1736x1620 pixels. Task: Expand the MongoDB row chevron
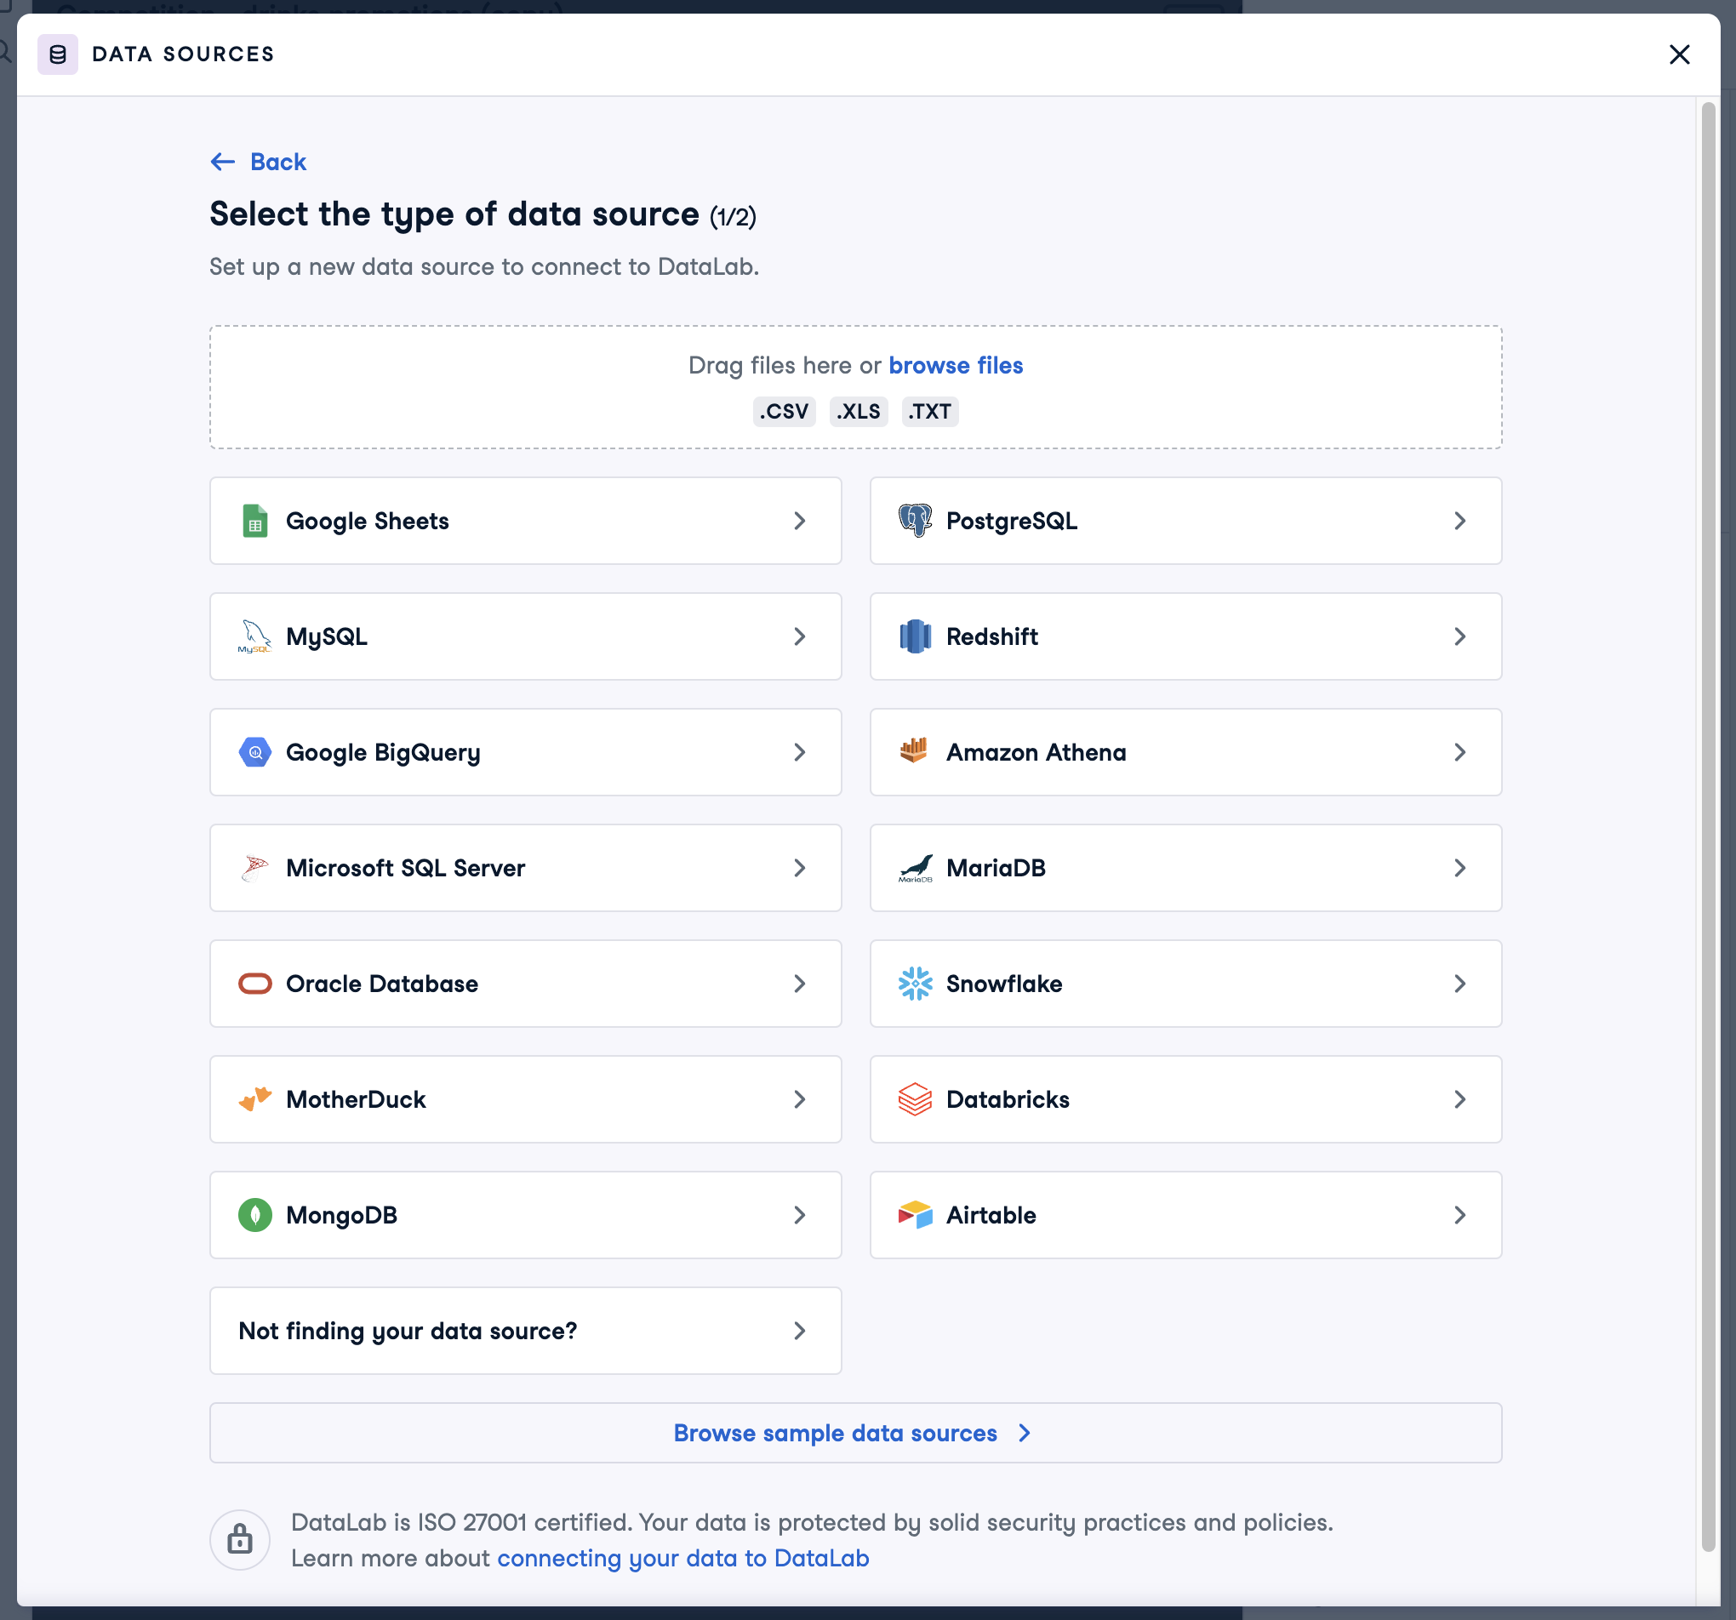[x=800, y=1216]
